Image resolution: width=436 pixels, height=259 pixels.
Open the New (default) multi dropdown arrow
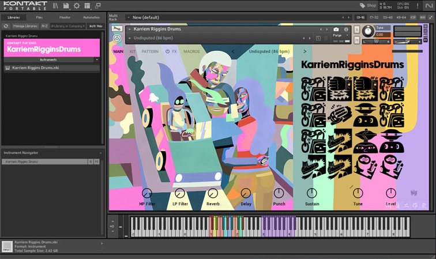pos(129,17)
